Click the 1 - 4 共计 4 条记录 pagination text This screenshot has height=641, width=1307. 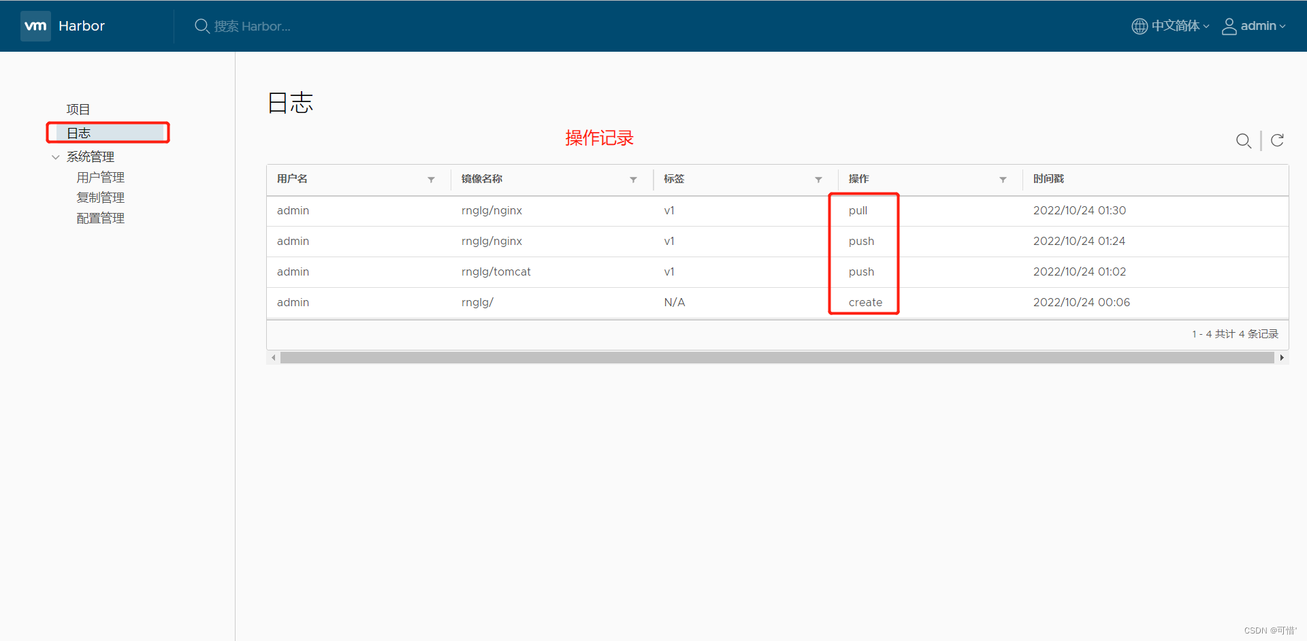1235,334
